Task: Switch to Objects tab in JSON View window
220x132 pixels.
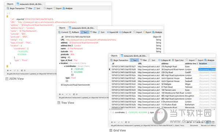Action: pos(10,4)
